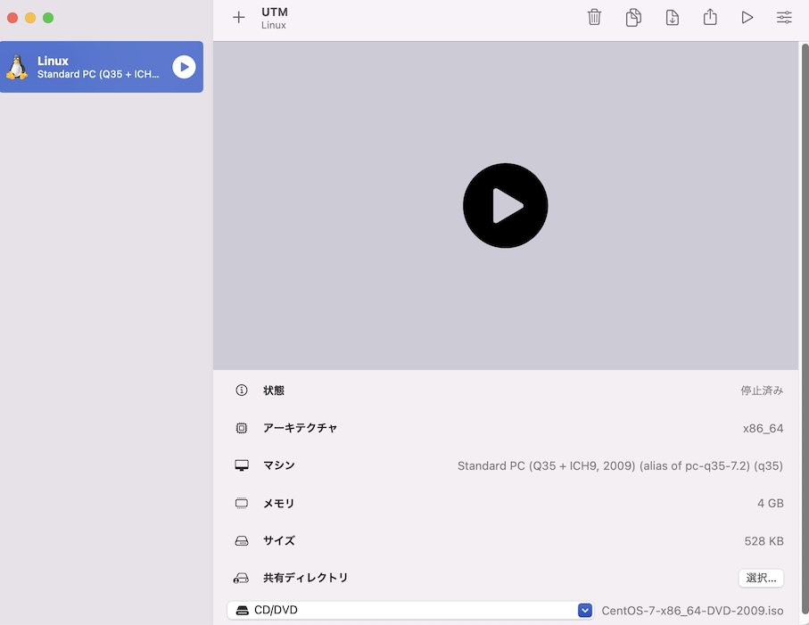Click the UTM title in the toolbar
The width and height of the screenshot is (809, 625).
point(275,12)
